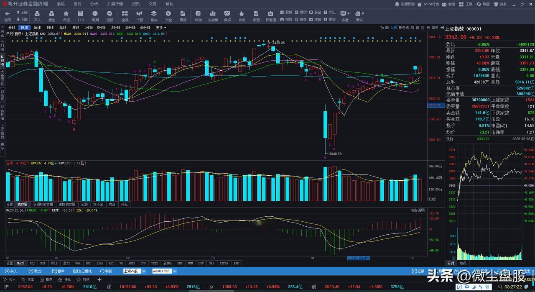Click the 当日委托 button in trade bar
535x292 pixels.
82,271
